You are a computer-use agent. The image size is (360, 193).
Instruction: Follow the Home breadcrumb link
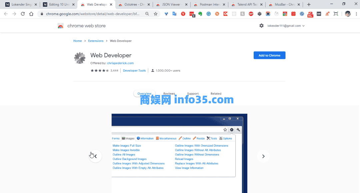click(x=78, y=41)
